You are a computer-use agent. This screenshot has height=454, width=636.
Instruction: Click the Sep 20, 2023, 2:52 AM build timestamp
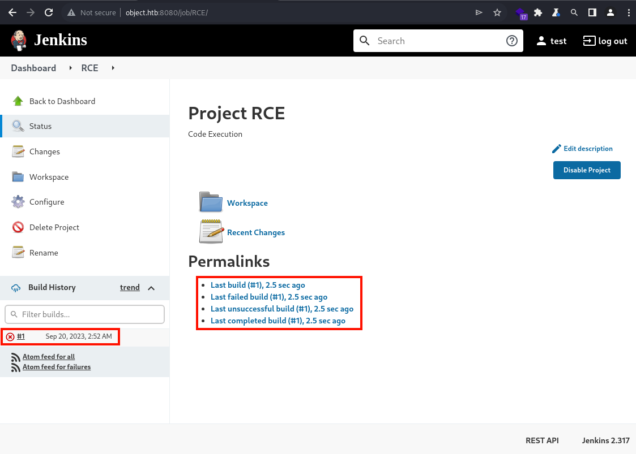point(79,336)
